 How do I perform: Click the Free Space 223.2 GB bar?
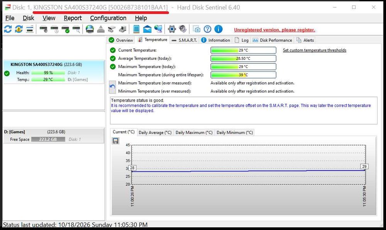pyautogui.click(x=48, y=139)
